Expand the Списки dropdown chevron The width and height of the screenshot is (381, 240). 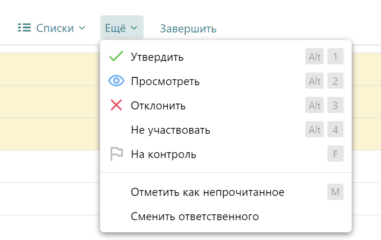[x=82, y=28]
